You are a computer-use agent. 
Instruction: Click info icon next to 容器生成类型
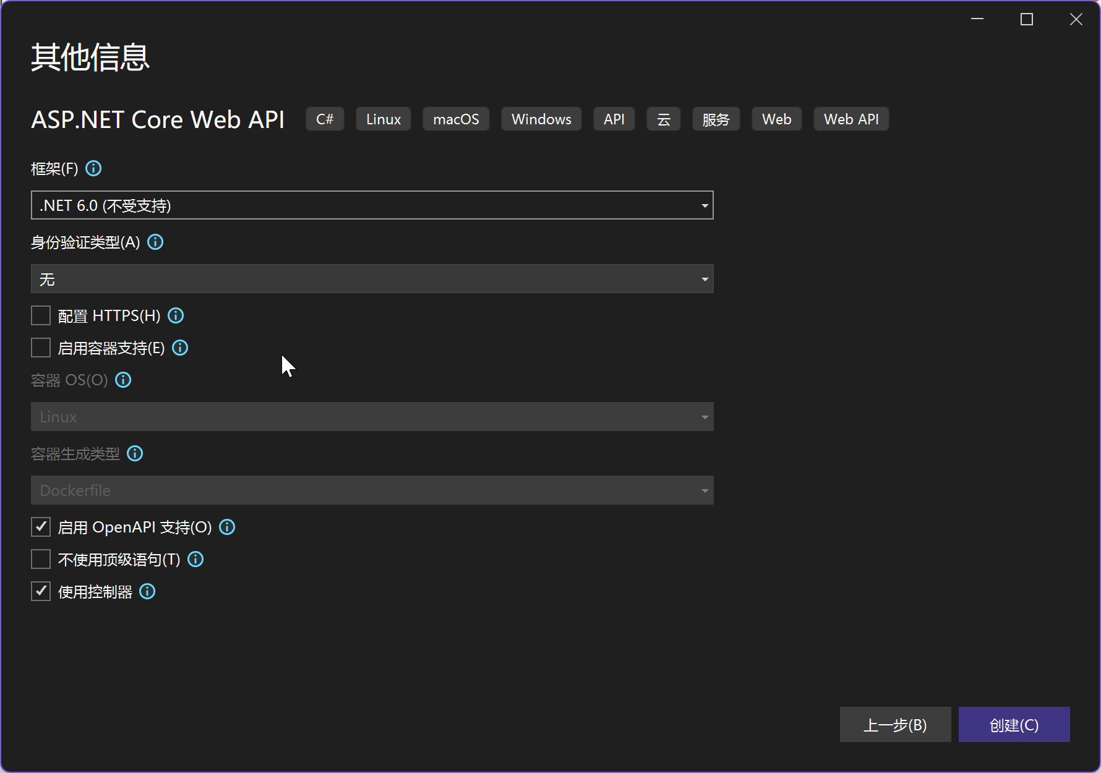coord(135,453)
